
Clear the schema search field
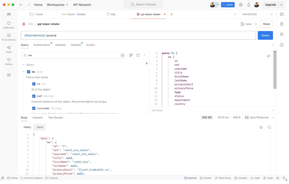122,55
